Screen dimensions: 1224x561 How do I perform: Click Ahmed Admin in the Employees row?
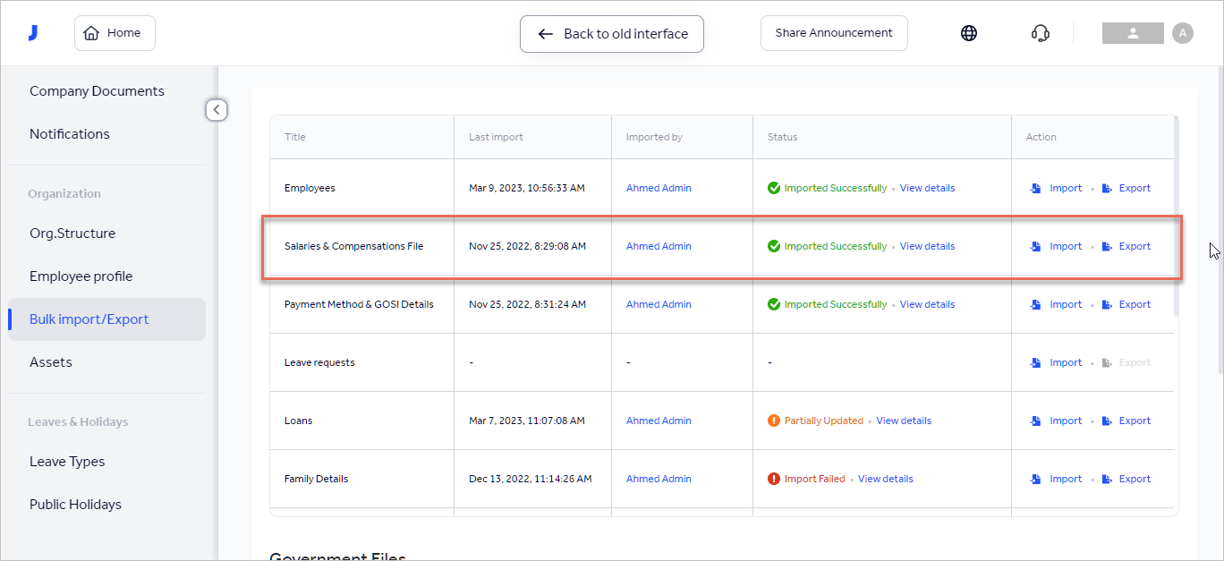[659, 188]
